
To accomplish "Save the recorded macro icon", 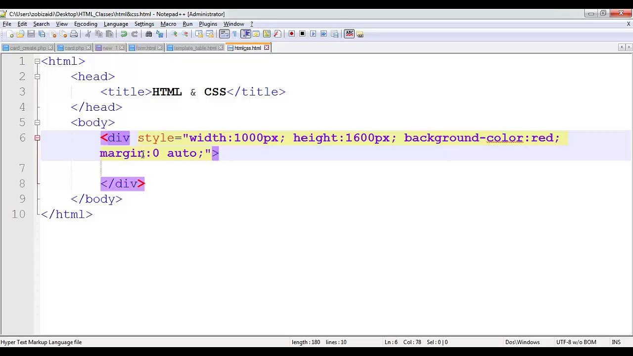I will 335,34.
